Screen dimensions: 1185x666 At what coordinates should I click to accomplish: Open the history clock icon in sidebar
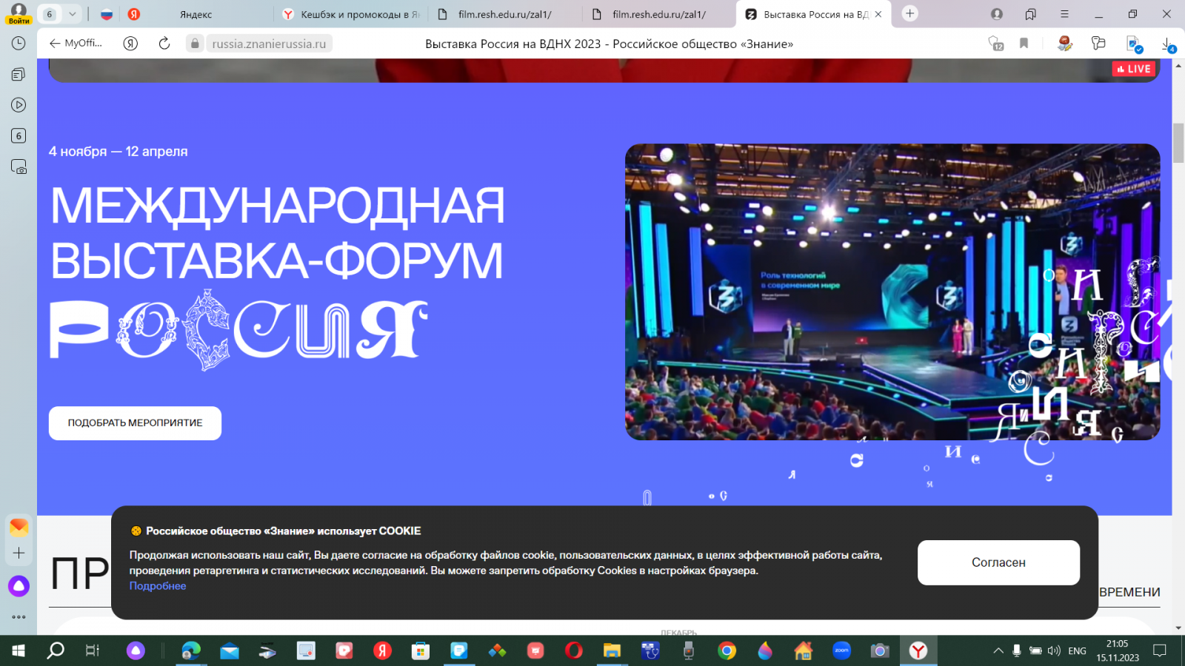[x=19, y=43]
